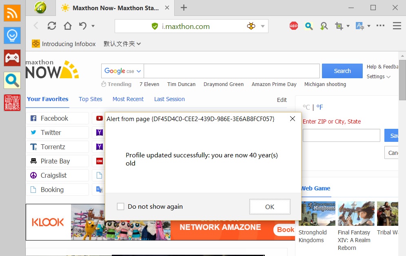This screenshot has width=406, height=256.
Task: Open the Final Fantasy XIV game thumbnail
Action: pyautogui.click(x=356, y=214)
